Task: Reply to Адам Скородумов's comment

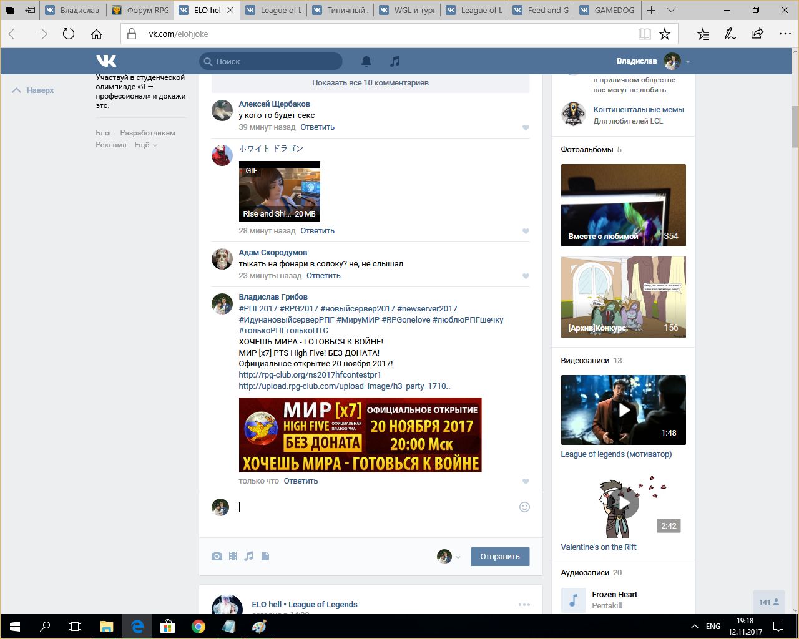Action: coord(323,276)
